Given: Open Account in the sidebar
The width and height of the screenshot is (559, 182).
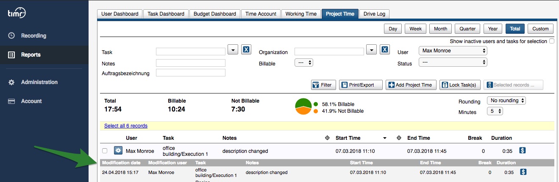Looking at the screenshot, I should (x=31, y=101).
